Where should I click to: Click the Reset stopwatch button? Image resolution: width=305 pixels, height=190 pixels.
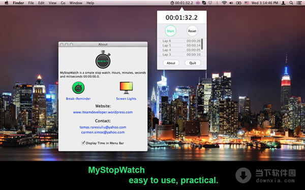192,31
